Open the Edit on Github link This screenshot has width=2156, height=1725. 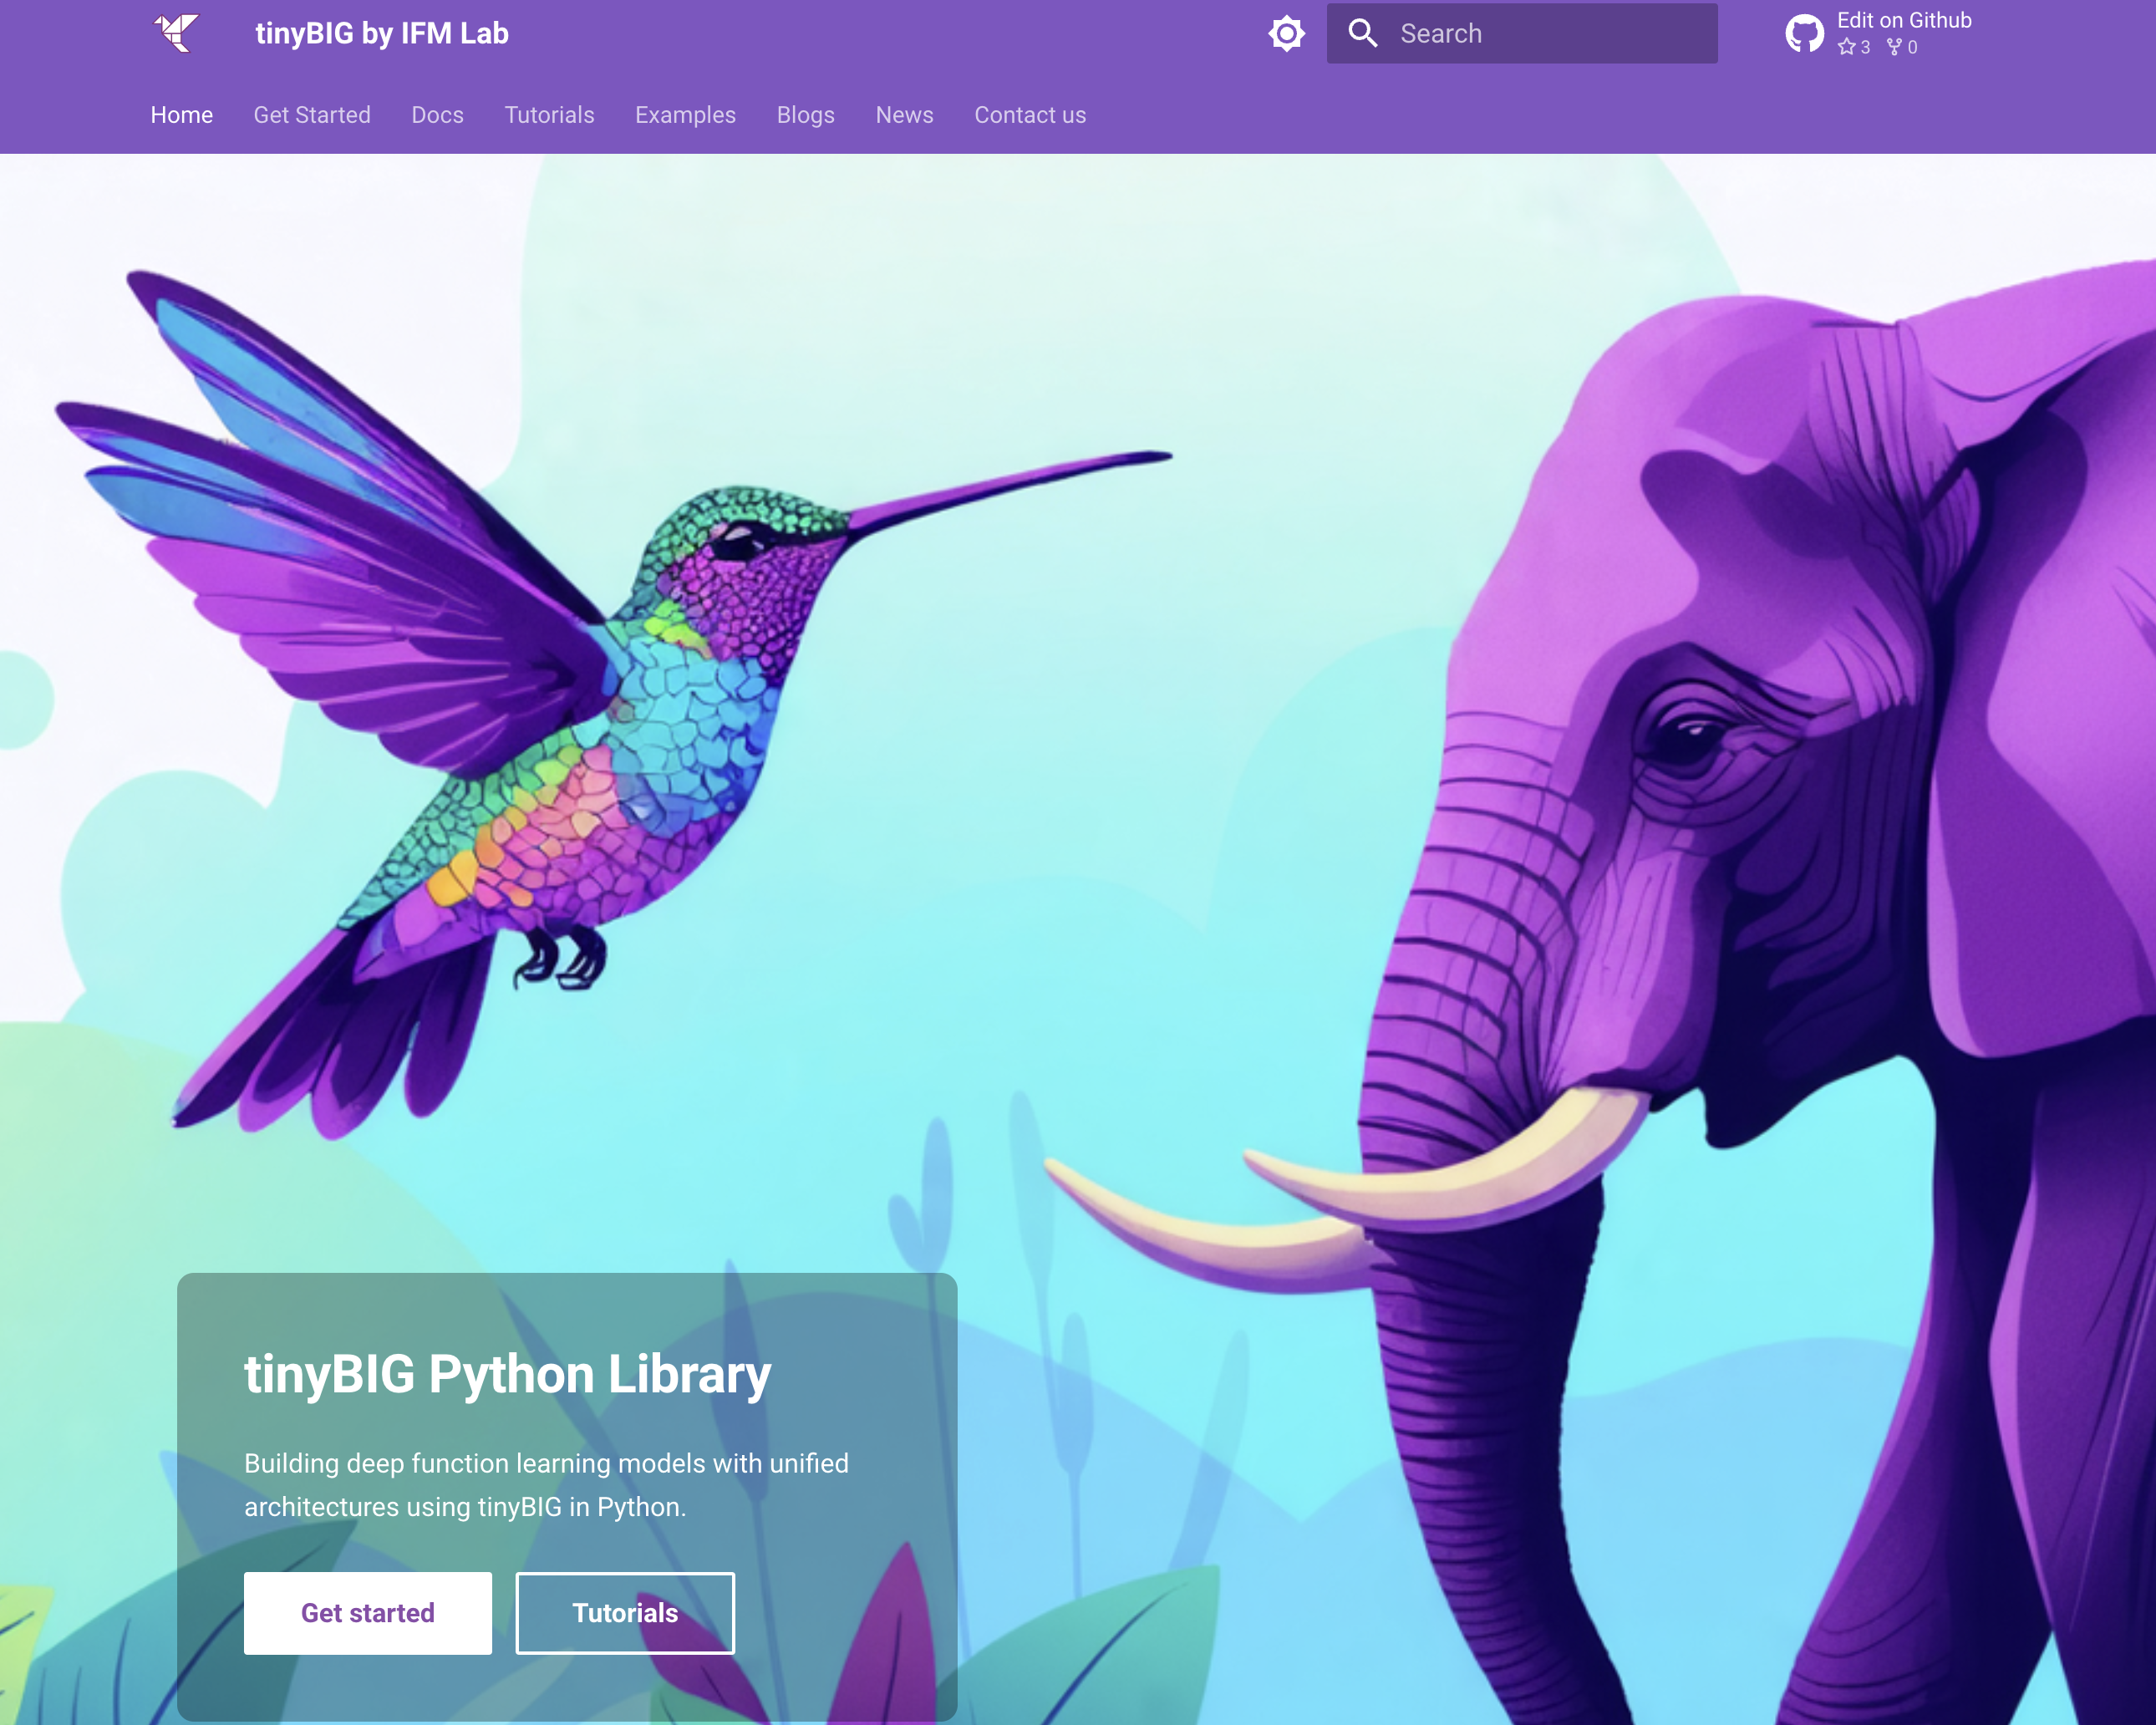point(1904,20)
